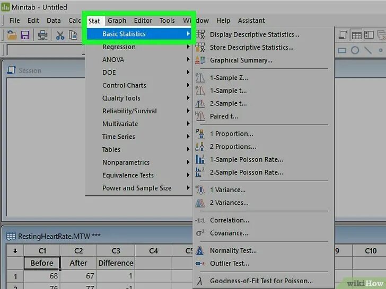
Task: Click the 1-Sample Poisson Rate icon
Action: point(200,159)
